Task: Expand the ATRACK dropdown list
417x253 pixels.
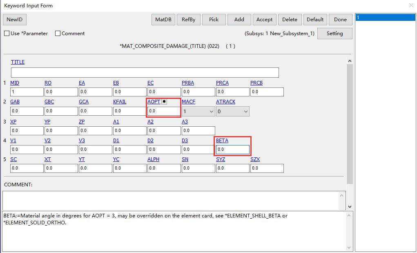Action: coord(233,111)
